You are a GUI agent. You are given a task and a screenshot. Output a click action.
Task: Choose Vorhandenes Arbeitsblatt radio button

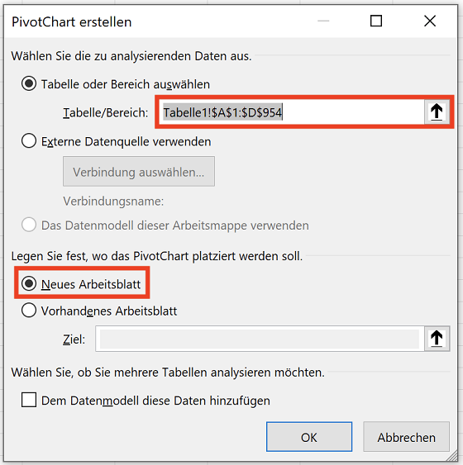tap(29, 311)
